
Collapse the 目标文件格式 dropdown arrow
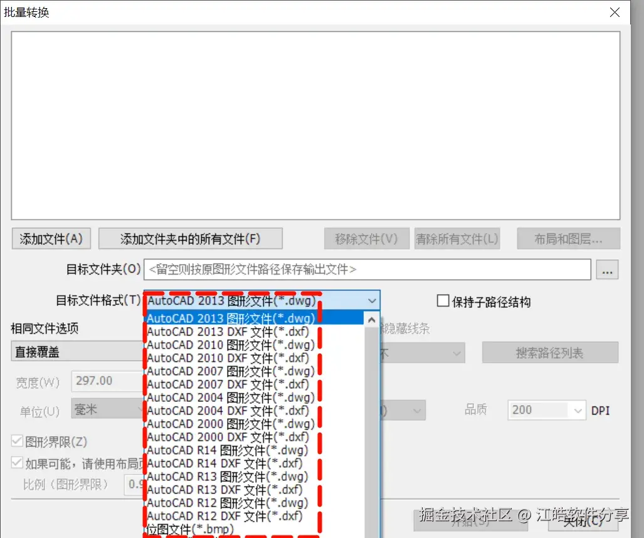tap(372, 300)
